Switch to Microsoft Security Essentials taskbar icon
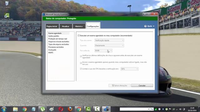 (106, 109)
